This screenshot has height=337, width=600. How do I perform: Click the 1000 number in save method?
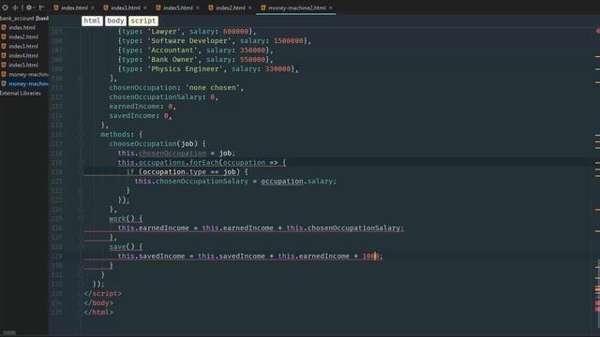tap(371, 256)
